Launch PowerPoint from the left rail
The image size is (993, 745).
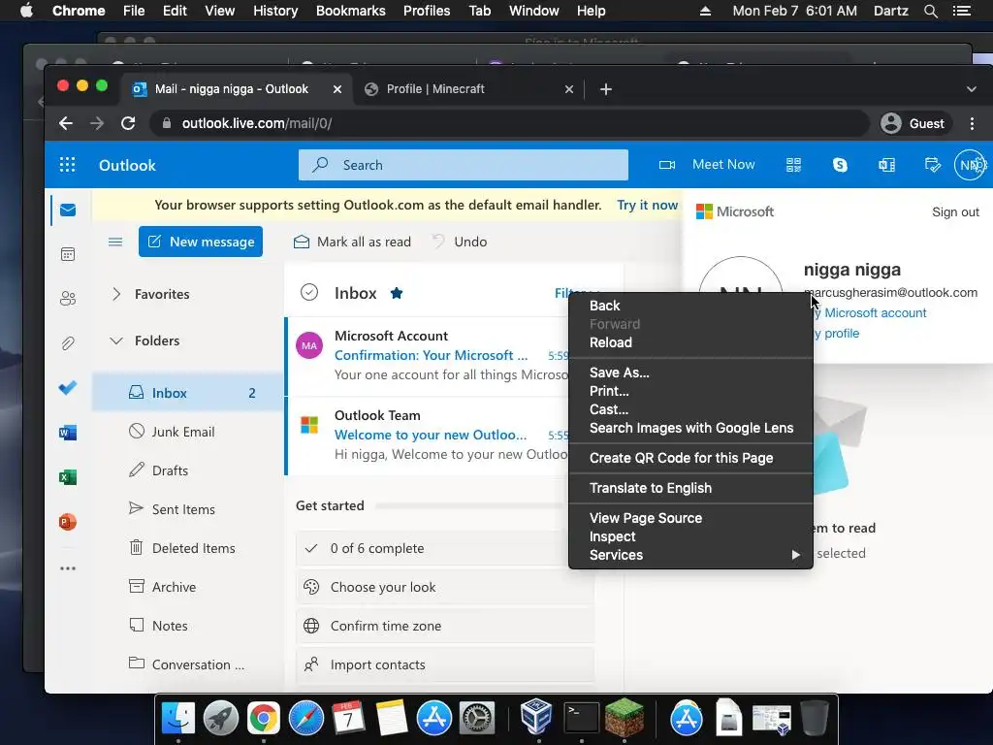click(68, 521)
